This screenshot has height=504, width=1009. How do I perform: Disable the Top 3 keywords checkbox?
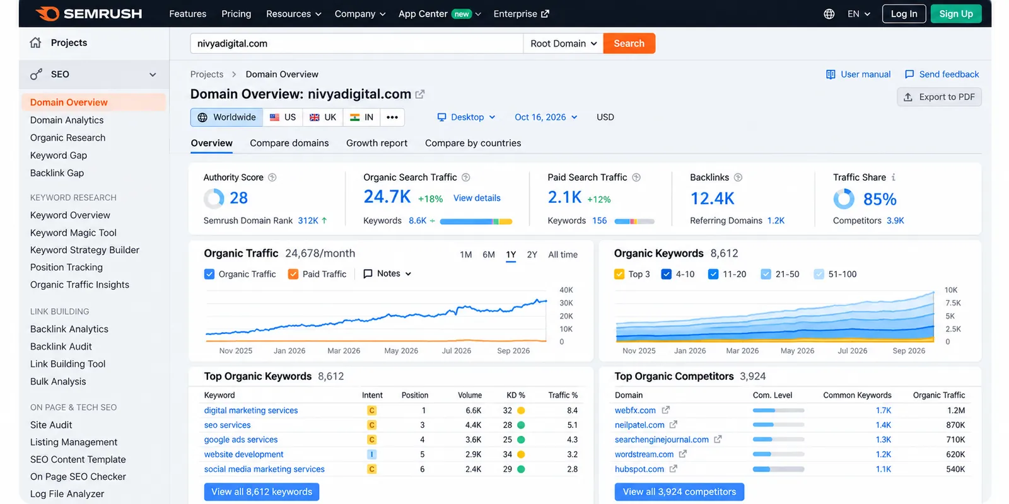(x=619, y=274)
